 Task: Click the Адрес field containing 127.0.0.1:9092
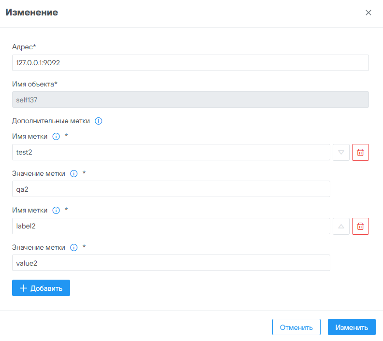[x=190, y=63]
